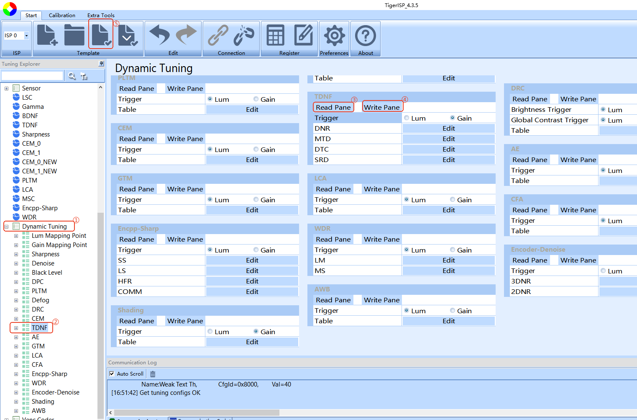The height and width of the screenshot is (420, 637).
Task: Open template using the folder icon
Action: coord(74,35)
